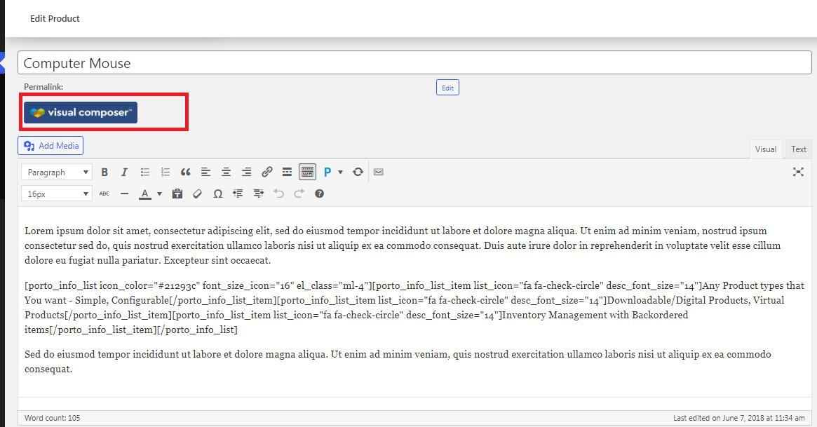Insert special character omega

(218, 194)
